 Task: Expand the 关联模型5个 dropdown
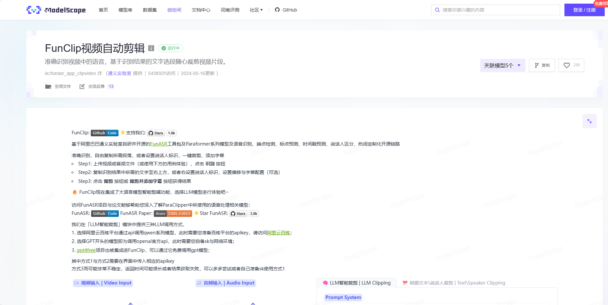click(503, 65)
